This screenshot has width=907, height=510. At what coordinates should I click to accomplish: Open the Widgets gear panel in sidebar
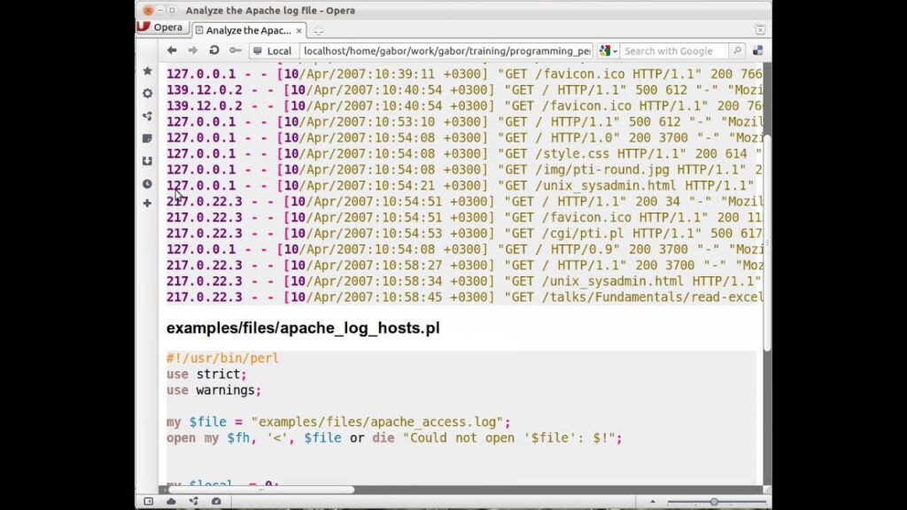point(148,93)
